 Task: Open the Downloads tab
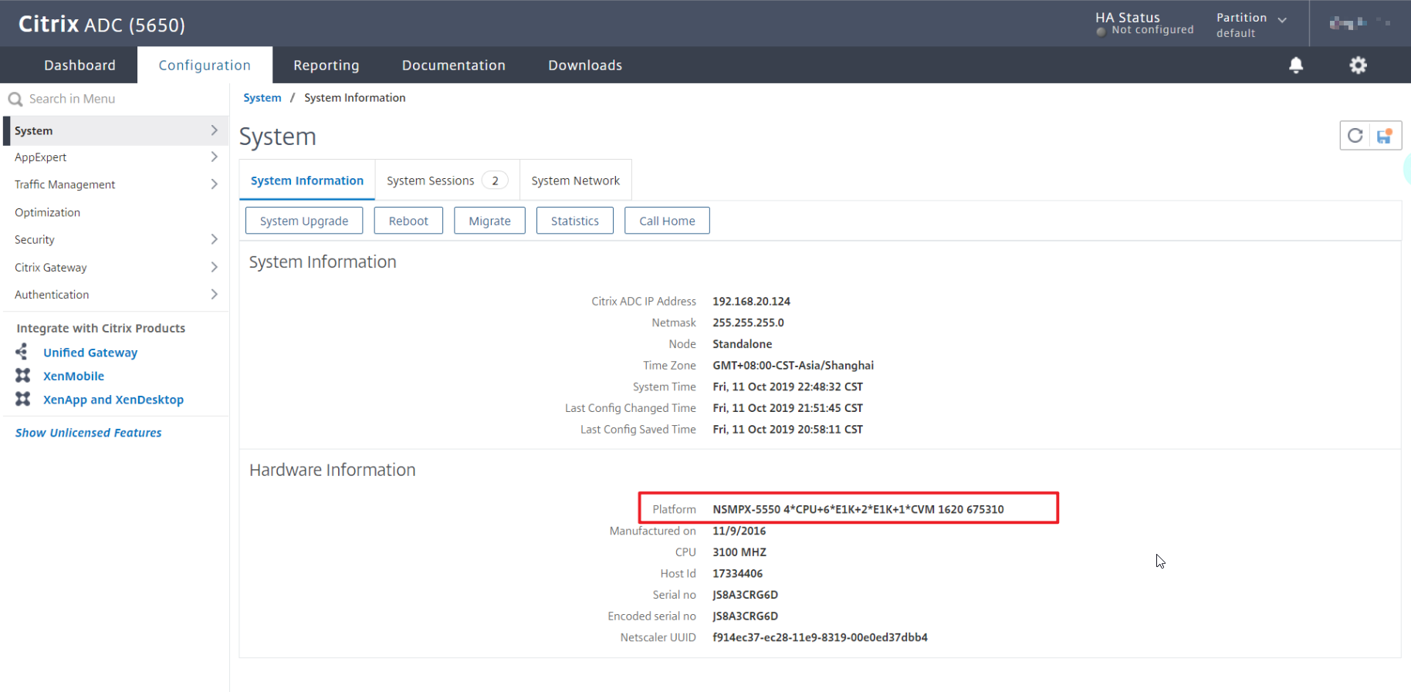coord(585,66)
